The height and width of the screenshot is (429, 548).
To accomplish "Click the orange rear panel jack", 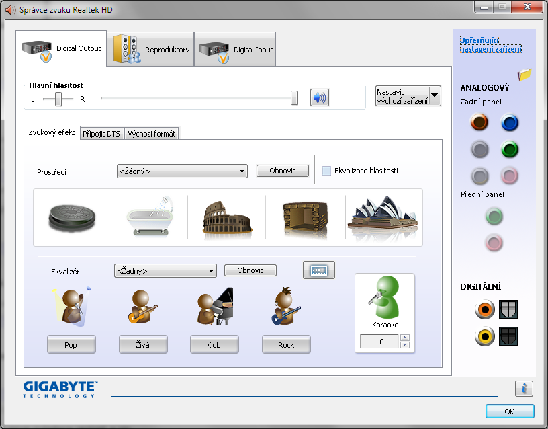I will [479, 122].
